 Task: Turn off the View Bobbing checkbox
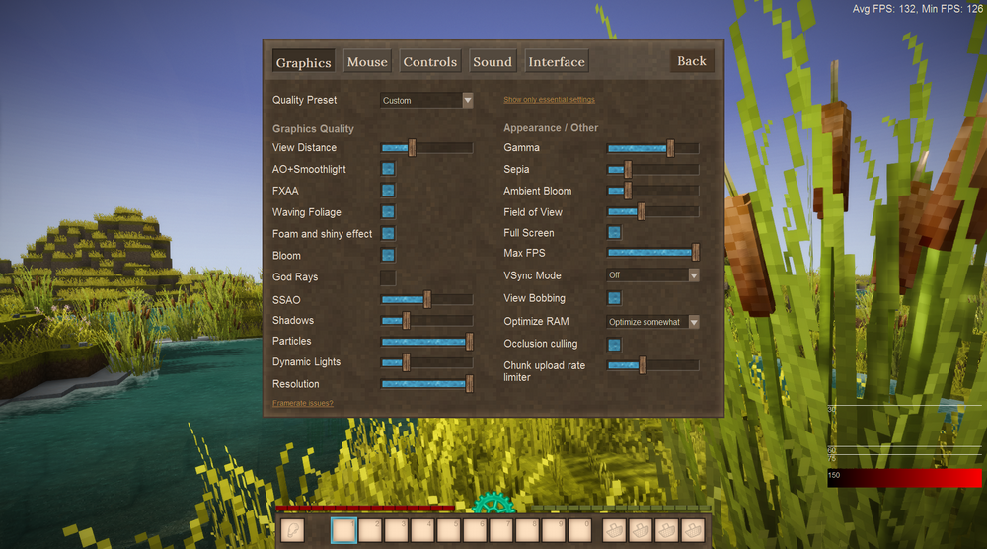614,298
